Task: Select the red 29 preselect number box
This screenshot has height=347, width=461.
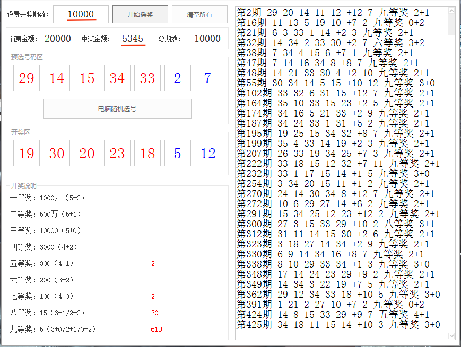Action: (x=27, y=78)
